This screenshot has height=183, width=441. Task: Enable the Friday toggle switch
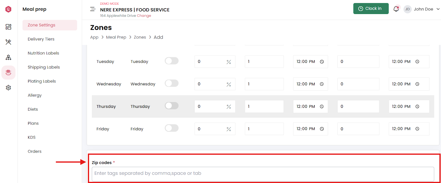point(172,128)
